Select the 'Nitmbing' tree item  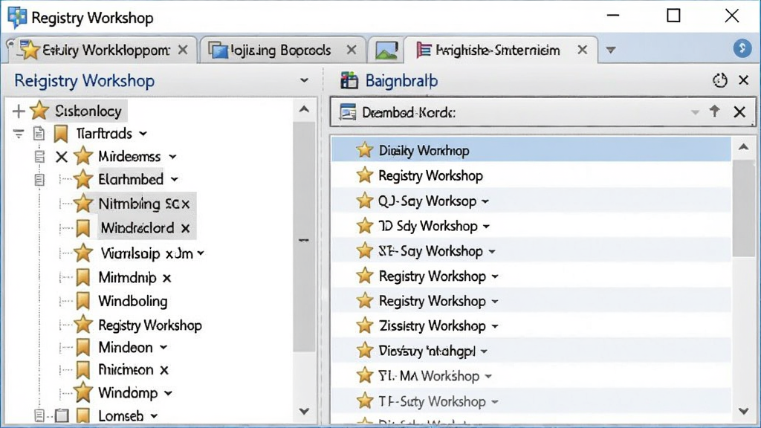point(129,204)
